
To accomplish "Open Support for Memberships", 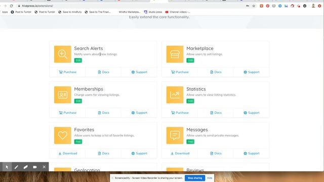I will click(x=139, y=113).
